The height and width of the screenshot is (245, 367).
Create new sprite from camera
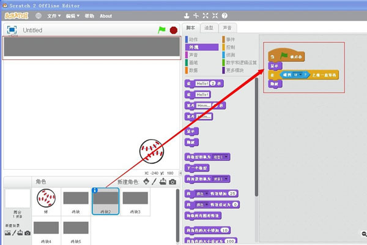172,182
